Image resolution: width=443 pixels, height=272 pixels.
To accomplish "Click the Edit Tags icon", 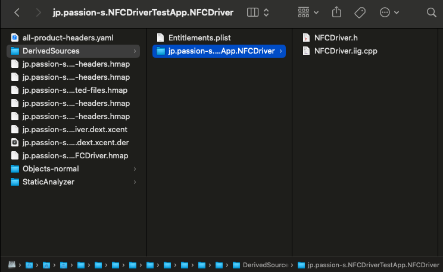I will (360, 12).
